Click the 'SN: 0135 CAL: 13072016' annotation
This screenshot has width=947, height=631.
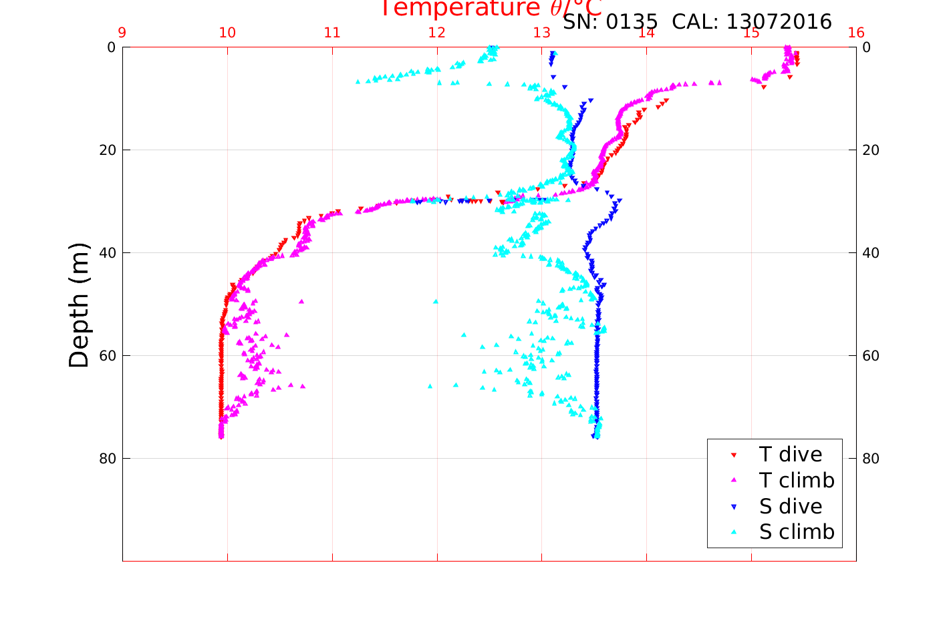(697, 22)
